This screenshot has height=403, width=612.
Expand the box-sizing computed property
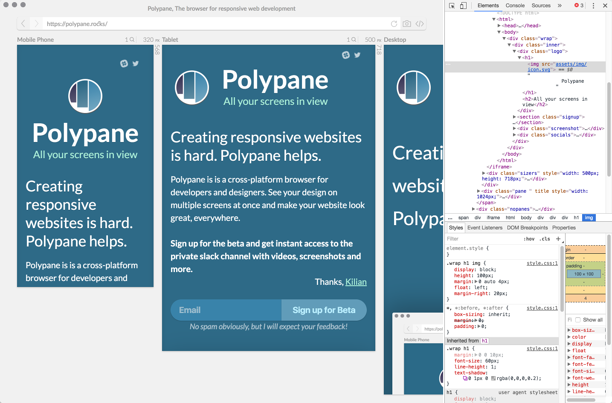569,330
